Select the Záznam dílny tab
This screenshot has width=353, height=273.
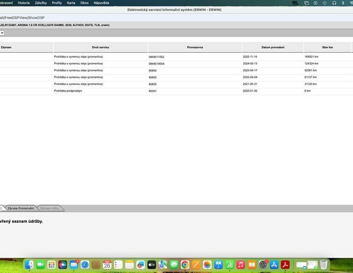point(50,208)
